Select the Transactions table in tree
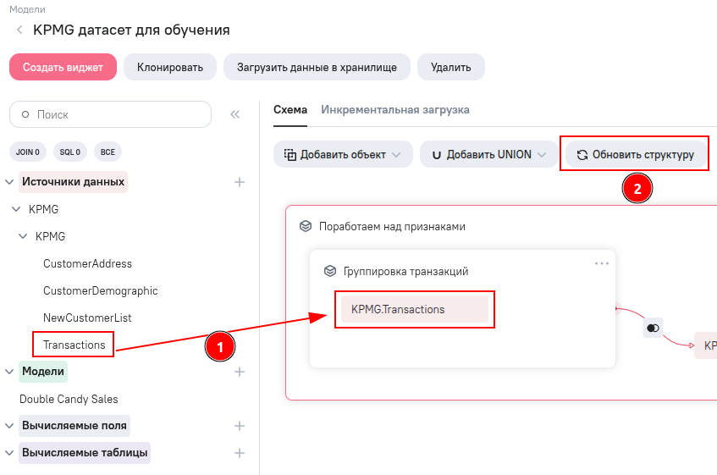This screenshot has height=475, width=717. coord(74,345)
